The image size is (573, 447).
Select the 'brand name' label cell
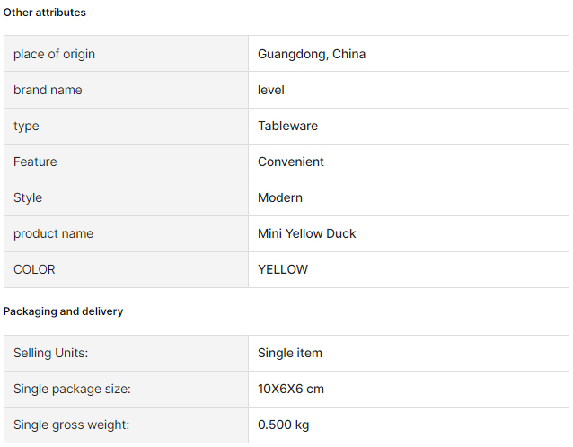click(126, 90)
